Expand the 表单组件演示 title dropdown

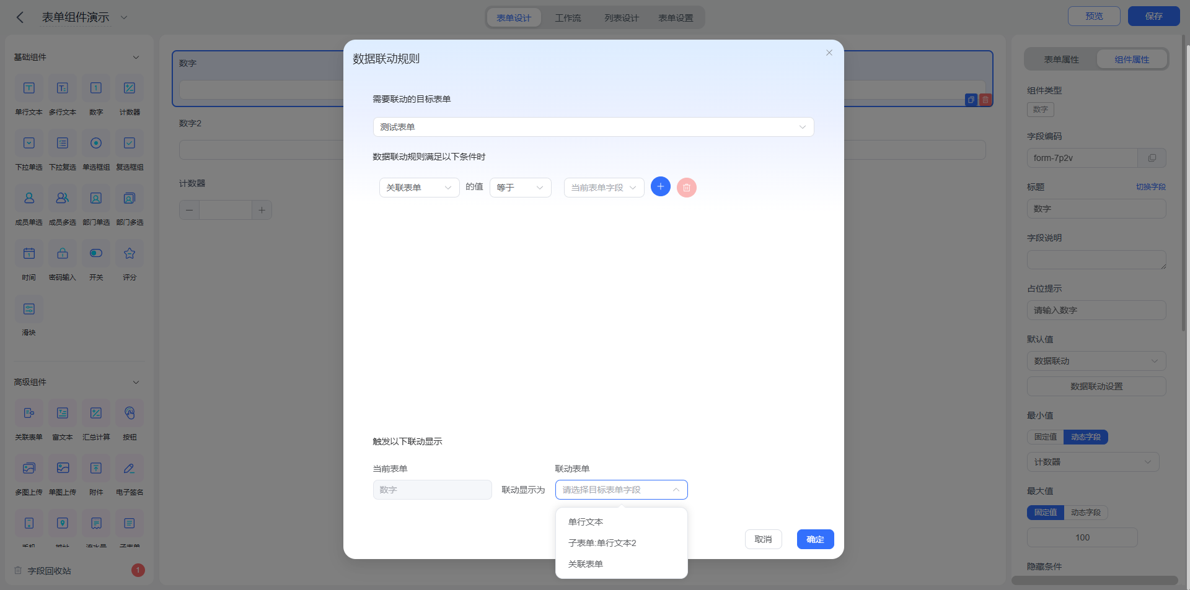123,17
